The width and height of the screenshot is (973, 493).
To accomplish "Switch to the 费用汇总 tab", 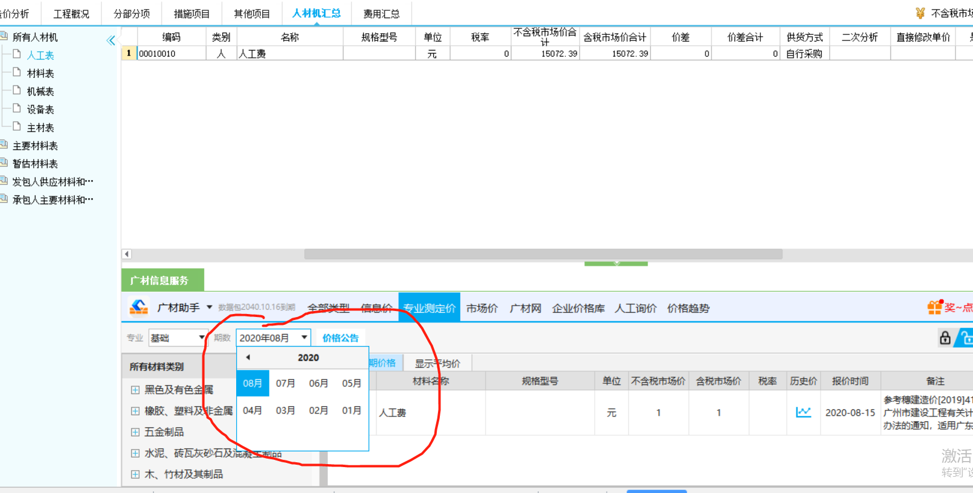I will click(381, 13).
